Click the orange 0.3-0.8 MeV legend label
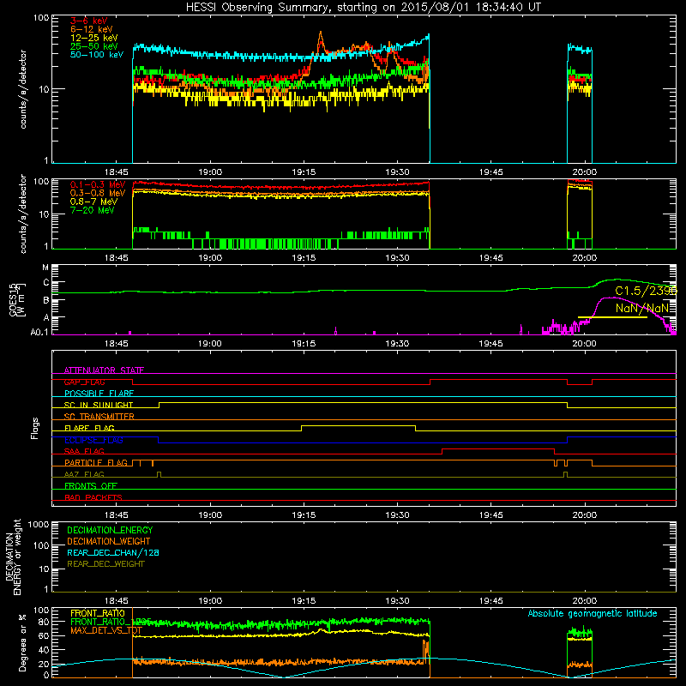 point(98,193)
